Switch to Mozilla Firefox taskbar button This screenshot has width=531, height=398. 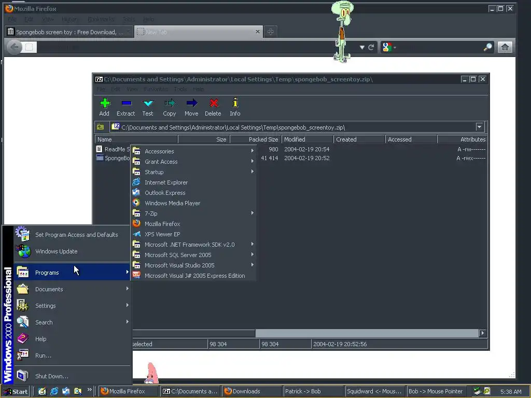129,391
